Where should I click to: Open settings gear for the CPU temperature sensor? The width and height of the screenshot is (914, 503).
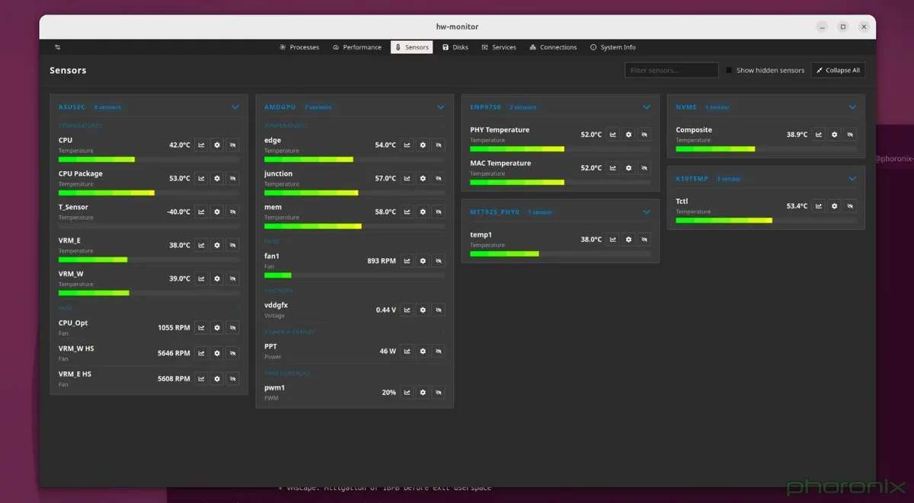tap(217, 145)
